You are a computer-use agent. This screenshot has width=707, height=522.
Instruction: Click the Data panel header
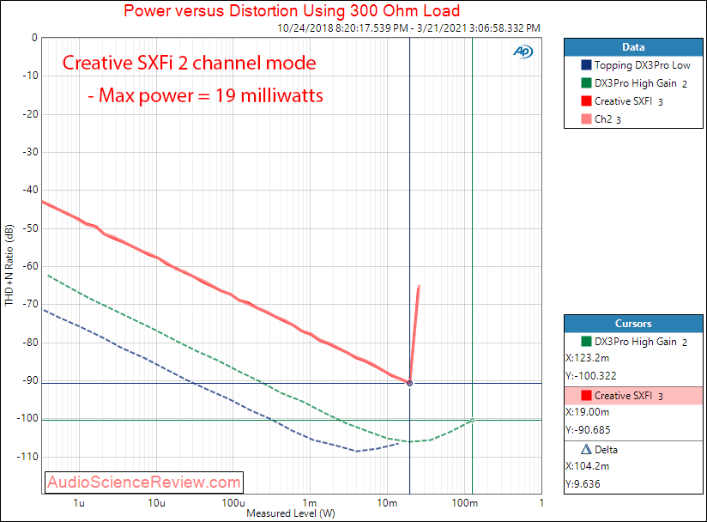633,47
